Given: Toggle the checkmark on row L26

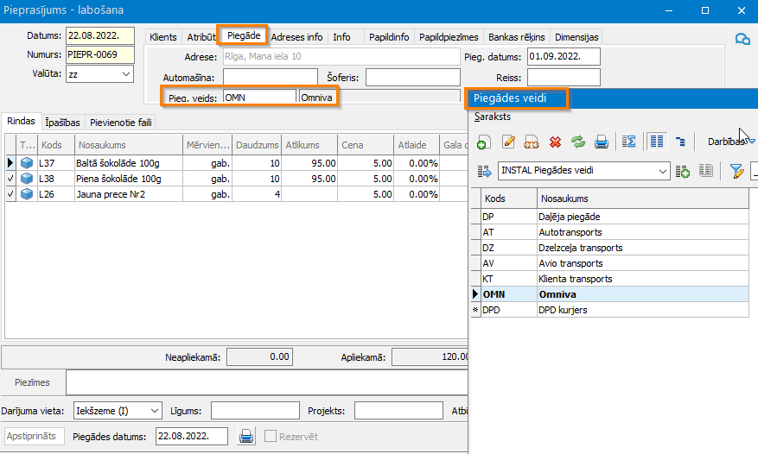Looking at the screenshot, I should pos(10,194).
